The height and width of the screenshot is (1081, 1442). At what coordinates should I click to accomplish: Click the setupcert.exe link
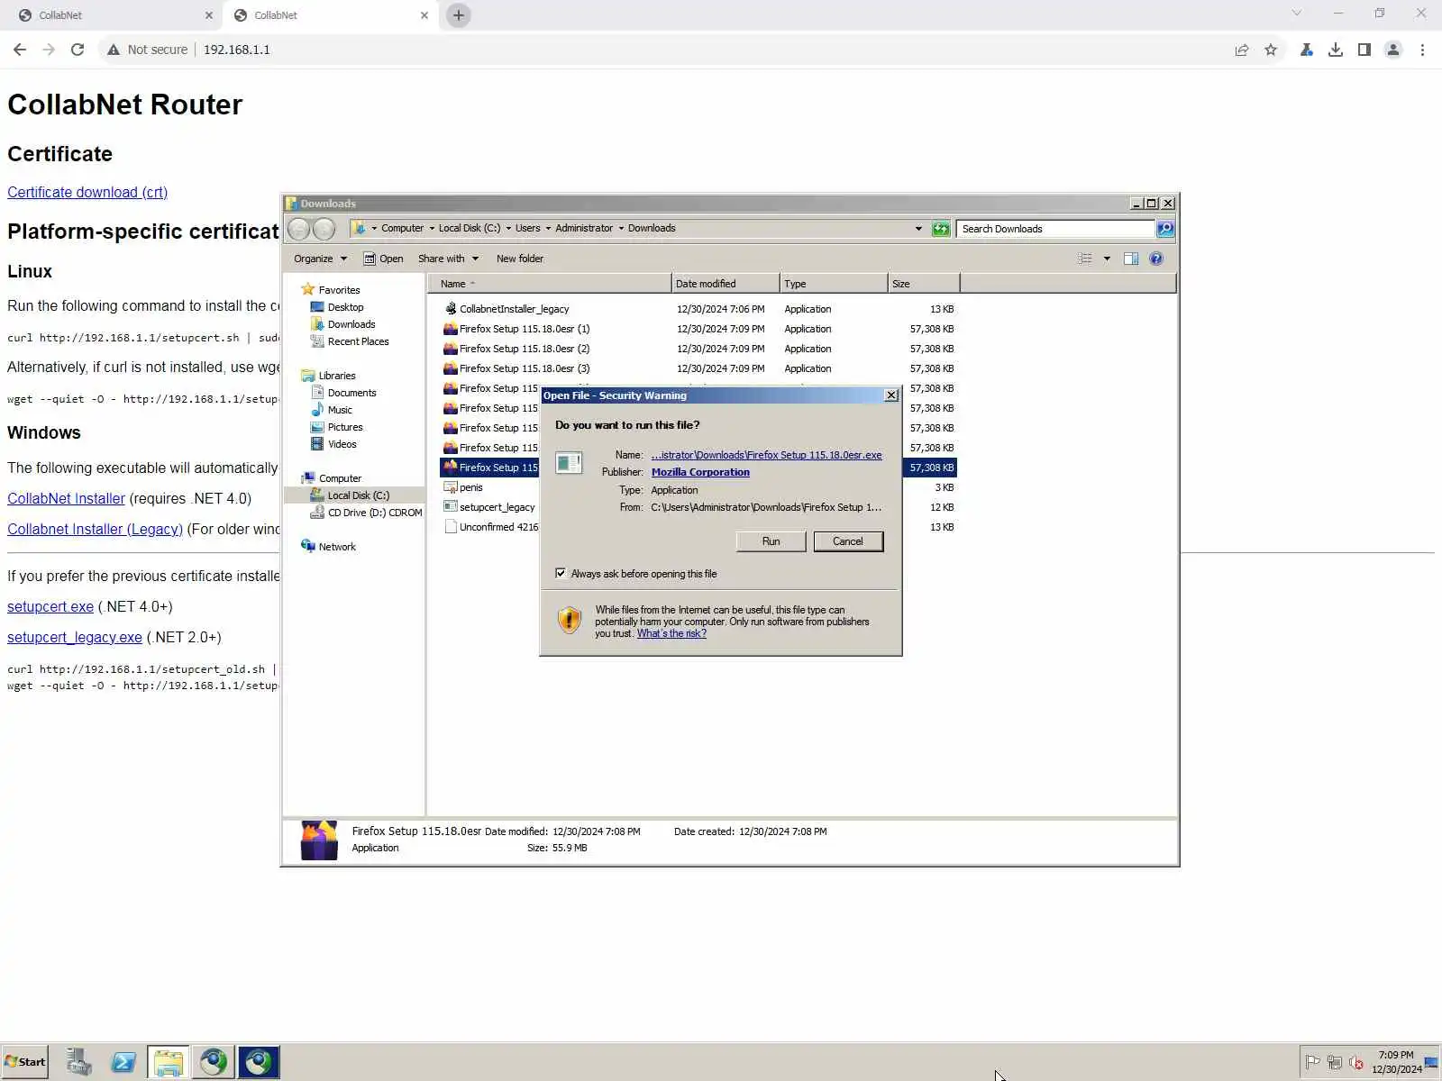tap(50, 606)
